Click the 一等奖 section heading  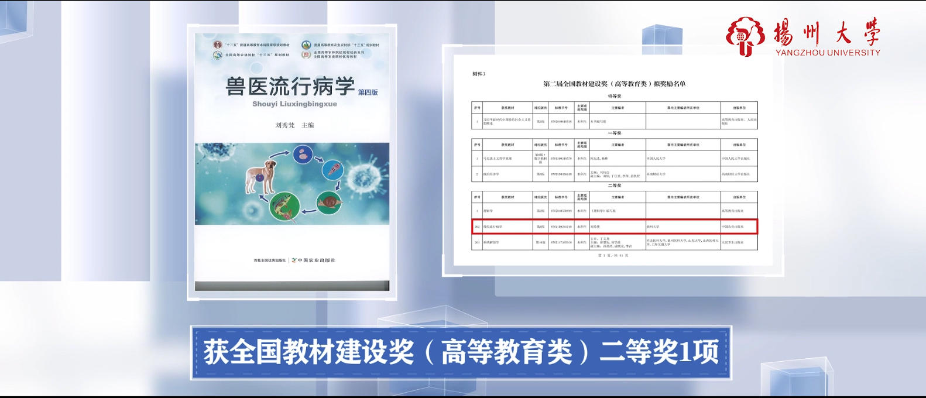(614, 133)
